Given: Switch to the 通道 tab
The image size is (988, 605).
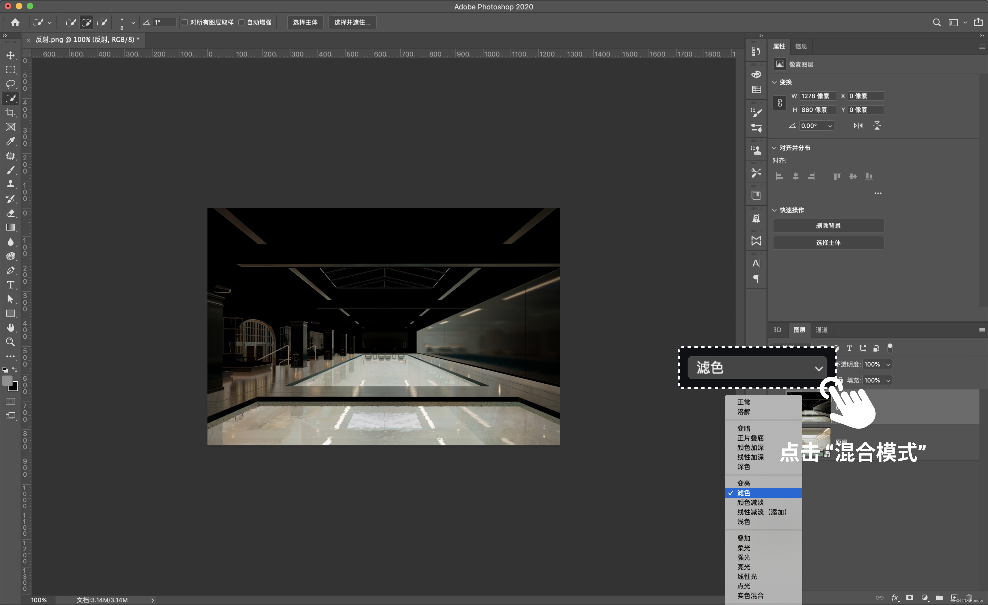Looking at the screenshot, I should [x=821, y=330].
